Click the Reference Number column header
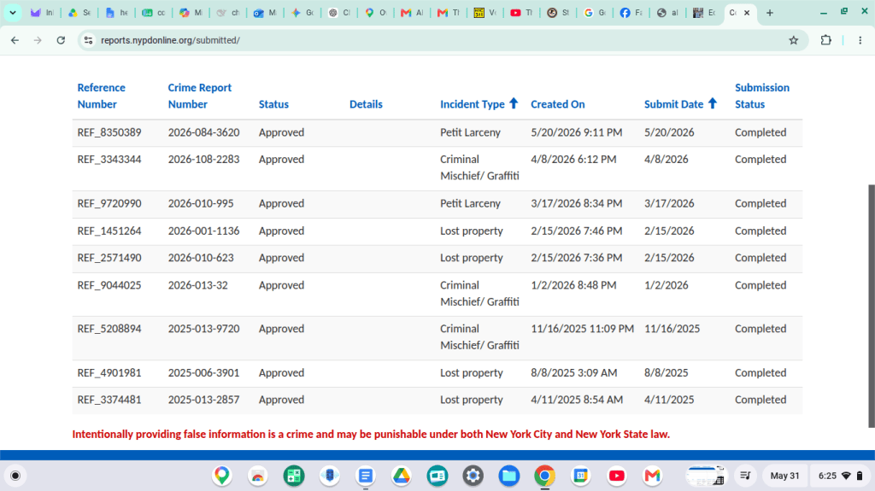875x491 pixels. pos(101,96)
